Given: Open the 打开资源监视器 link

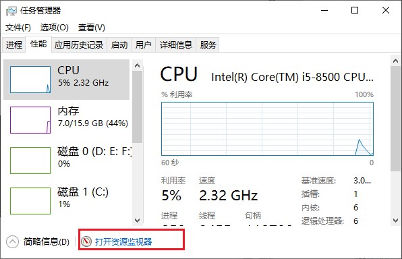Looking at the screenshot, I should (x=123, y=241).
